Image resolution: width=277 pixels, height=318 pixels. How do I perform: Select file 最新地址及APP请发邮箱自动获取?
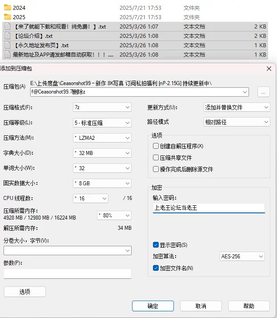point(63,54)
